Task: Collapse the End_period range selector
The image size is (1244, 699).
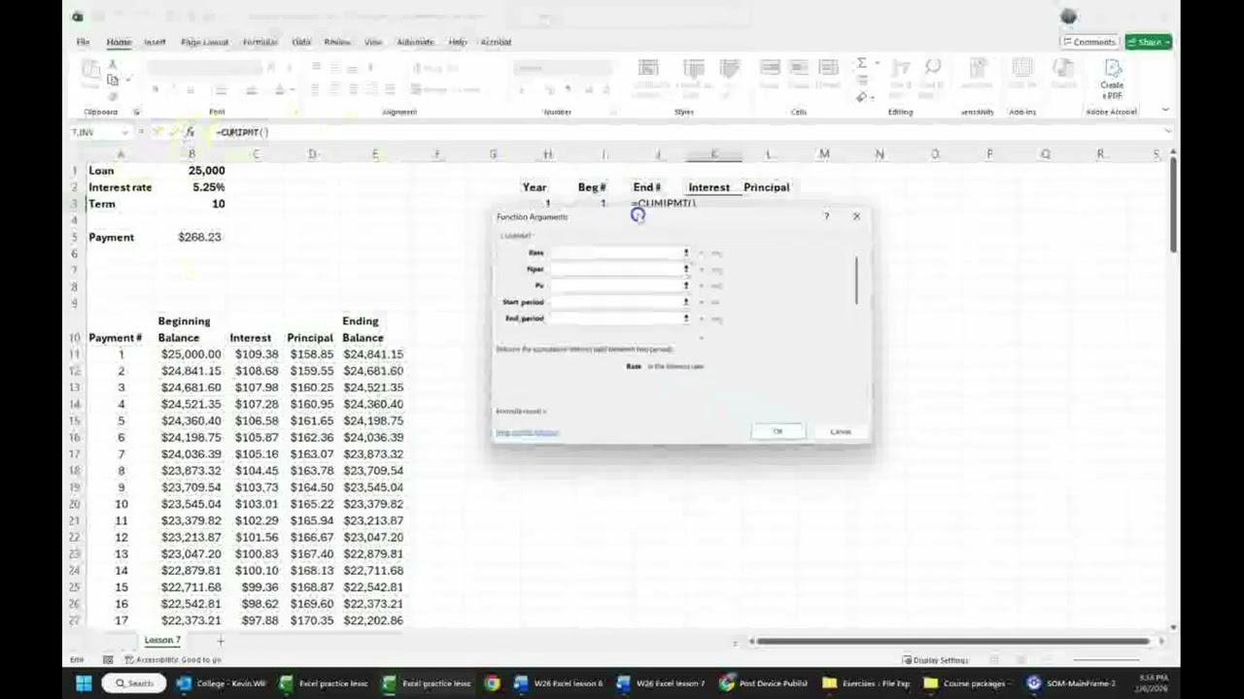Action: pyautogui.click(x=686, y=318)
